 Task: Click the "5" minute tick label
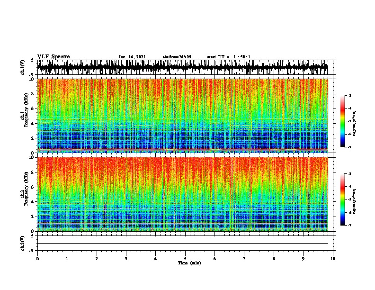[x=185, y=259]
